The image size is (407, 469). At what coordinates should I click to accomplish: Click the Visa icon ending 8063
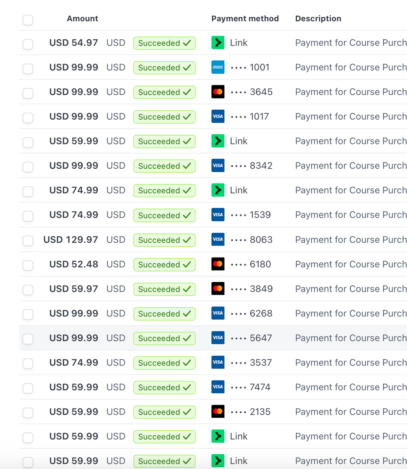(x=218, y=240)
